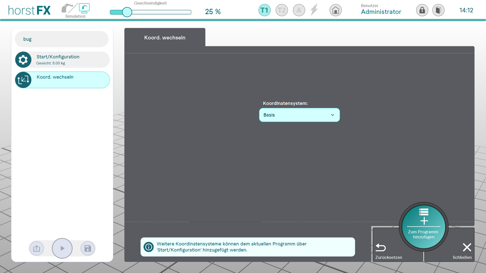Click the export program upload icon
486x273 pixels.
pos(37,248)
